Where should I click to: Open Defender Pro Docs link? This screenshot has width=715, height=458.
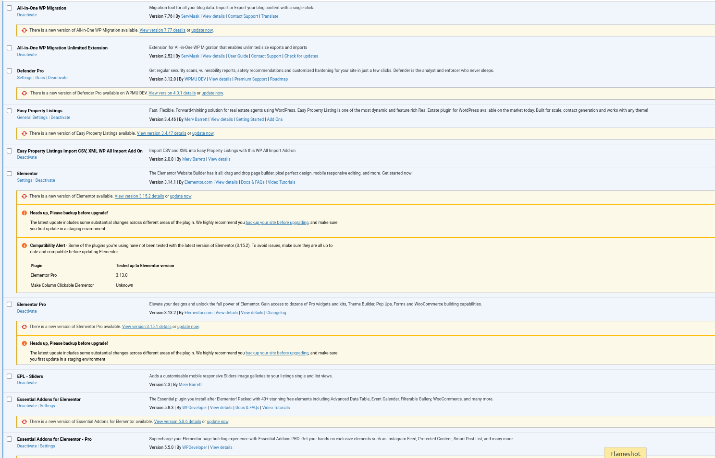tap(40, 78)
